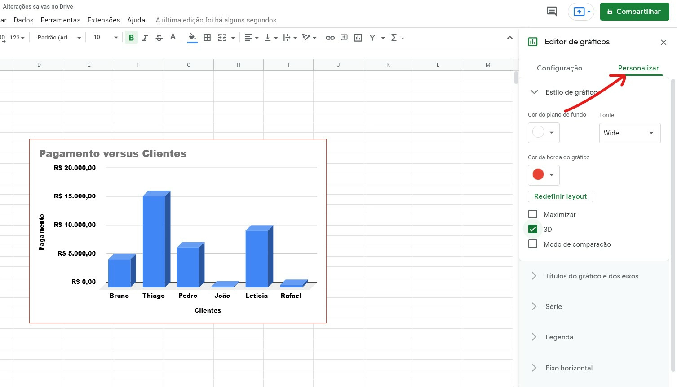Screen dimensions: 677x387
Task: Open the Fonte dropdown showing Wide
Action: [x=630, y=133]
